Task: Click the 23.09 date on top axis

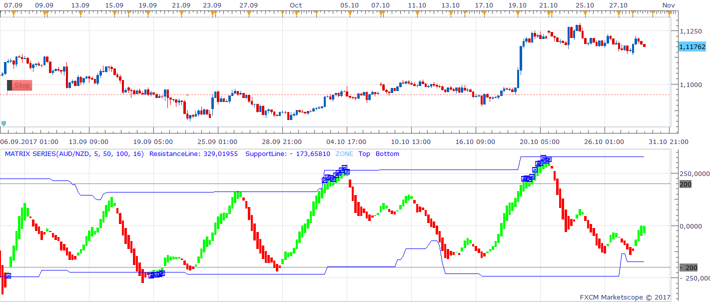Action: click(x=212, y=5)
